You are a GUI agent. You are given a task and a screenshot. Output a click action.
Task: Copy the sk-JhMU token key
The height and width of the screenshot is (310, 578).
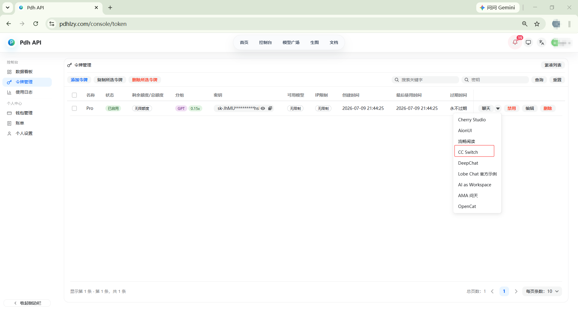click(270, 108)
